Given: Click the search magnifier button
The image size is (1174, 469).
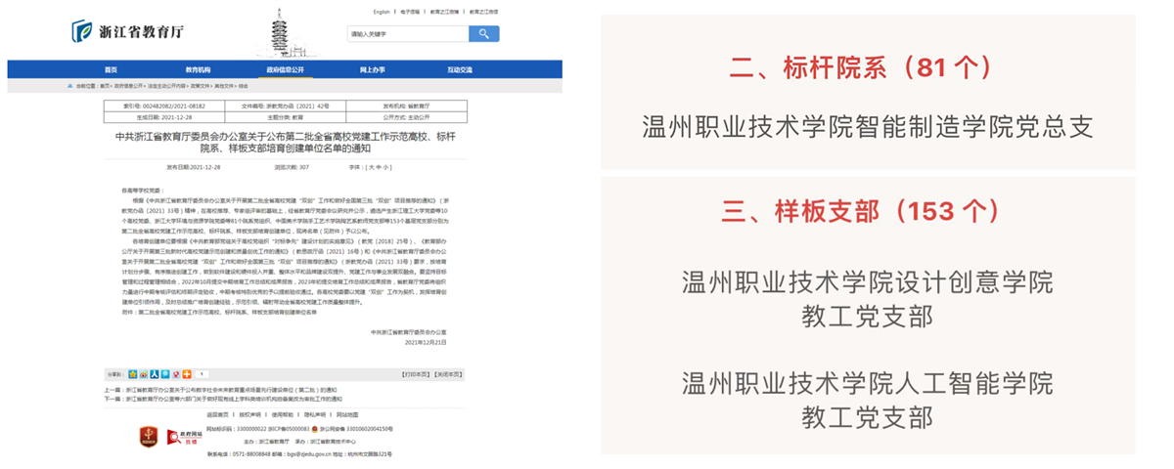Looking at the screenshot, I should point(483,34).
